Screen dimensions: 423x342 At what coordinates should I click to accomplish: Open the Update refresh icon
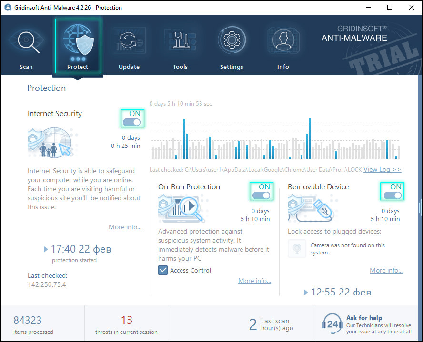click(129, 40)
